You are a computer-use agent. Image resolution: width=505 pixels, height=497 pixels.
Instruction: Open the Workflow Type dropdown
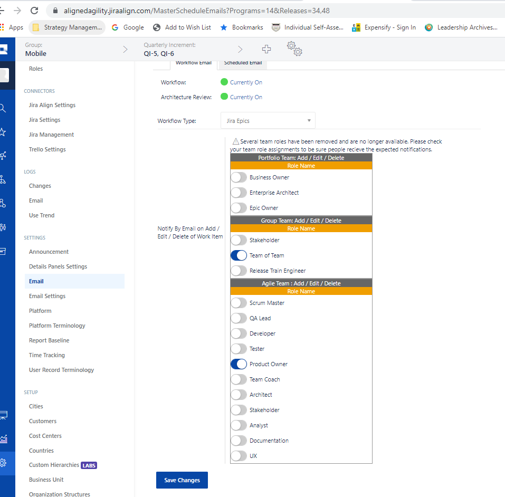coord(268,121)
